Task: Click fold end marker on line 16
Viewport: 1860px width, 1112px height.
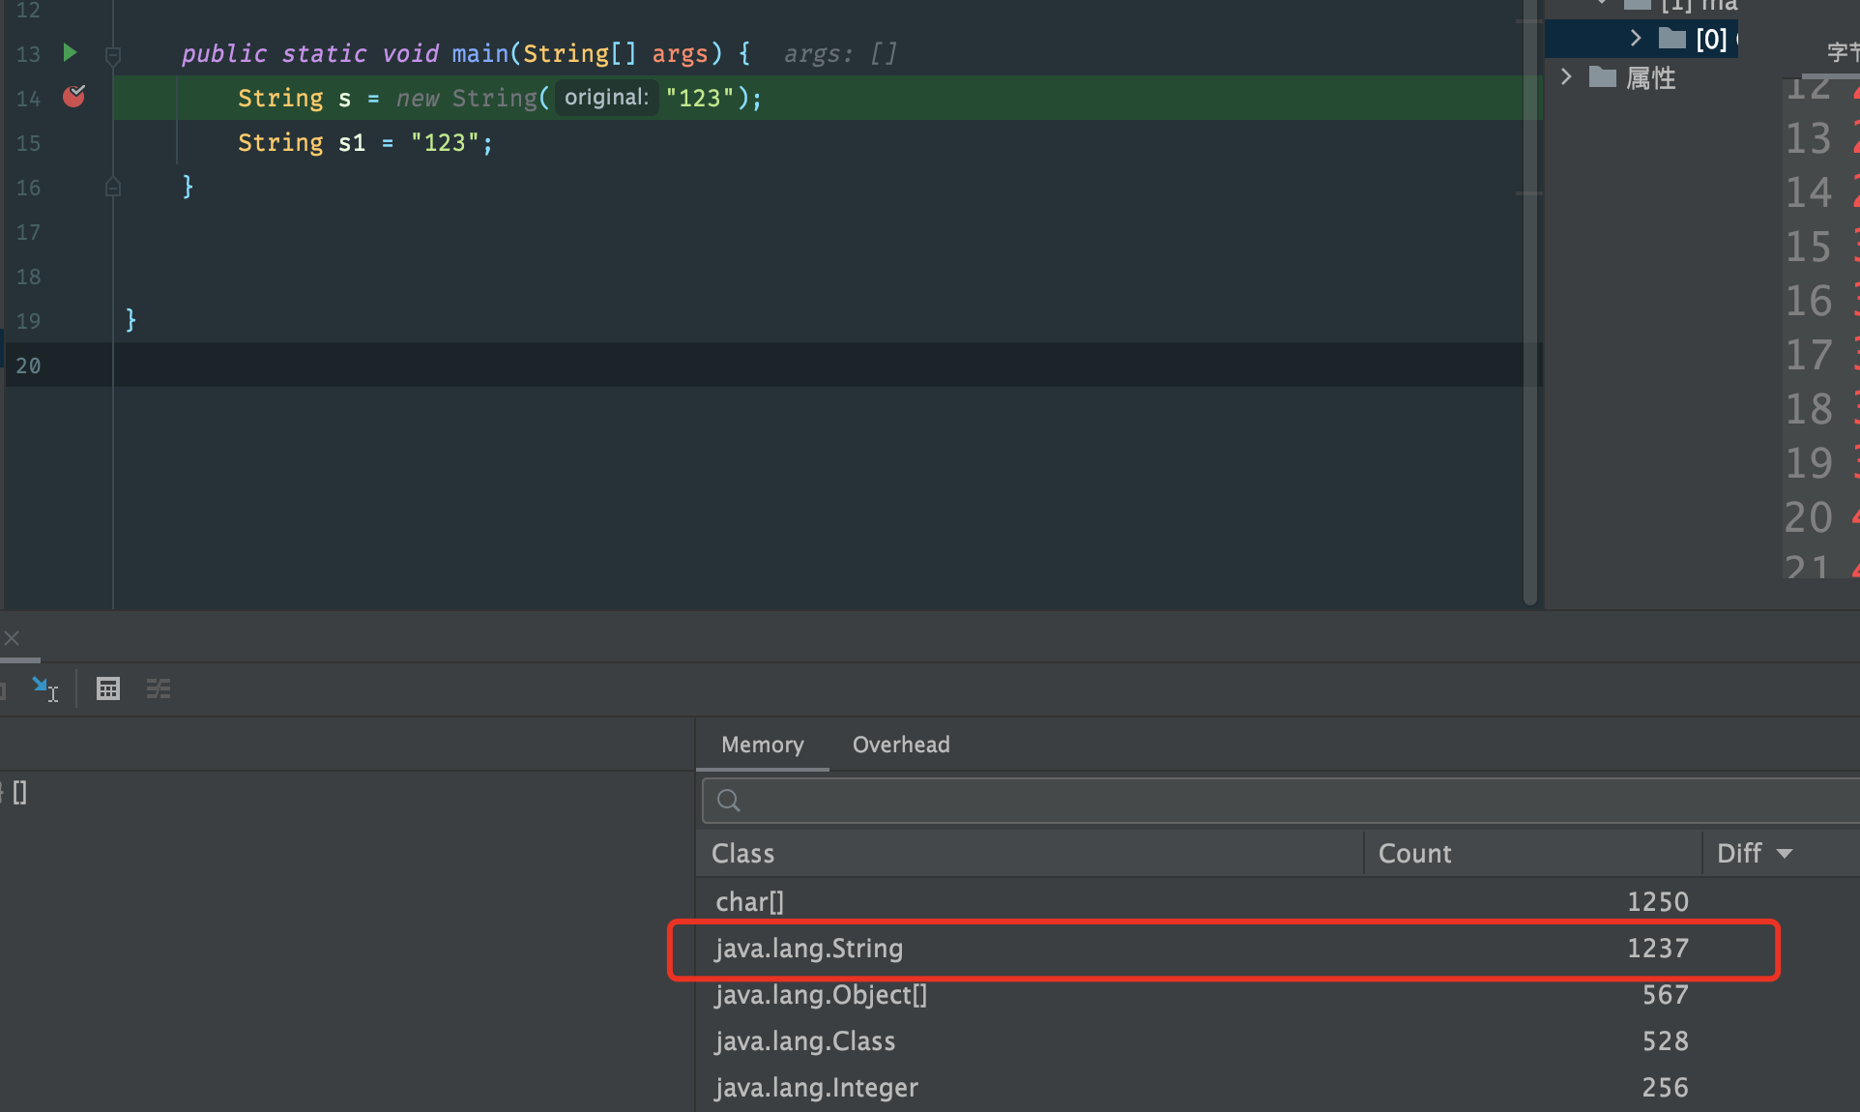Action: click(x=112, y=187)
